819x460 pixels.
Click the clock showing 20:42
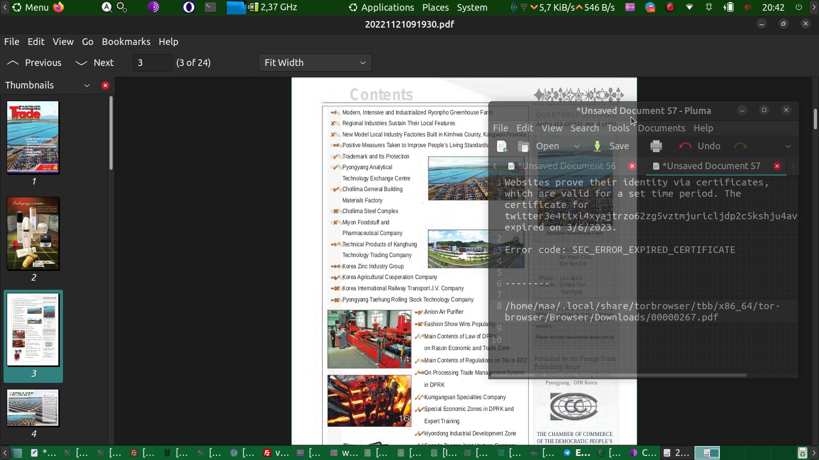pyautogui.click(x=773, y=7)
